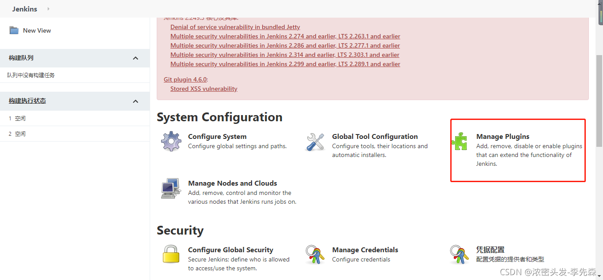Select executor row 2 空闲
The image size is (603, 280).
[75, 134]
